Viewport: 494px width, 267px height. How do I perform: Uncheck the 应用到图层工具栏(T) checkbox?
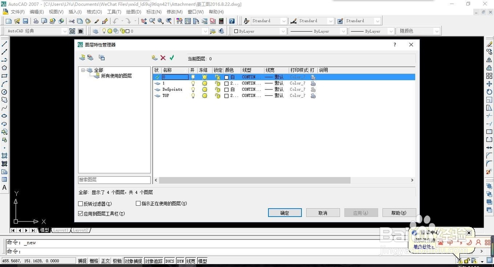pos(81,214)
